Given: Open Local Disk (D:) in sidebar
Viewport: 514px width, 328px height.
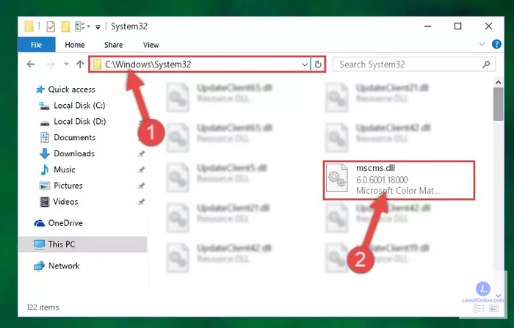Looking at the screenshot, I should (x=79, y=122).
